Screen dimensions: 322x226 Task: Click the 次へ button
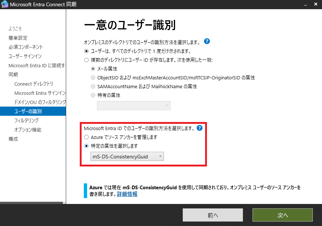pos(282,215)
